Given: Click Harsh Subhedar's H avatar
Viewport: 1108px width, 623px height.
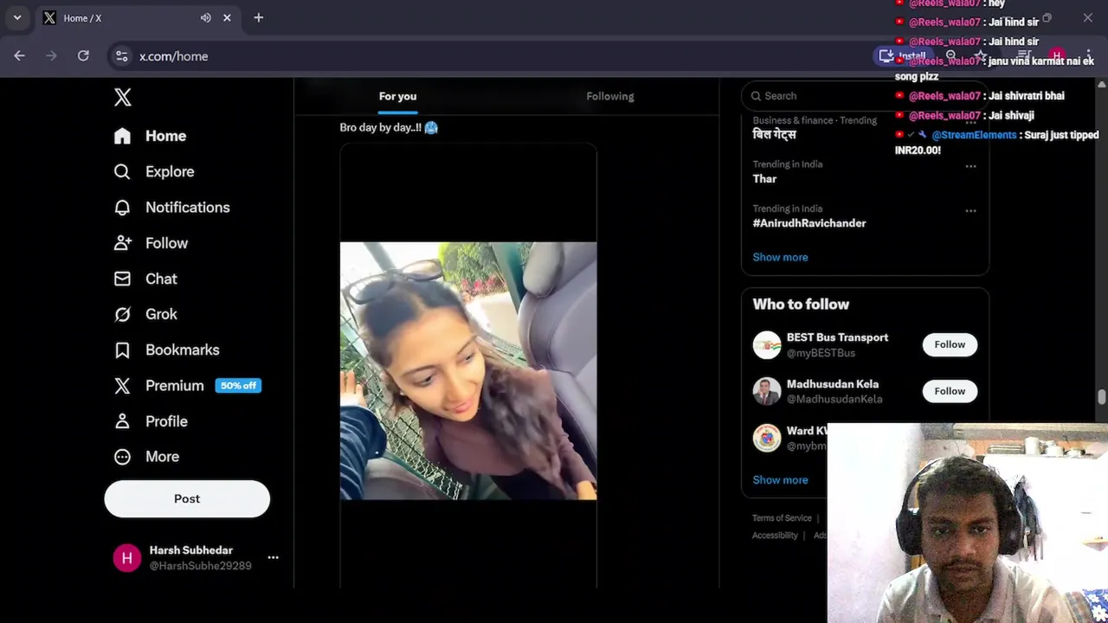Looking at the screenshot, I should 127,558.
